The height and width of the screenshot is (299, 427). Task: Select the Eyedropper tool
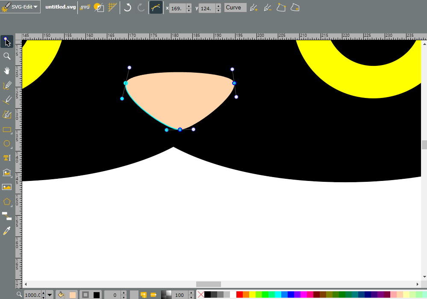click(7, 231)
